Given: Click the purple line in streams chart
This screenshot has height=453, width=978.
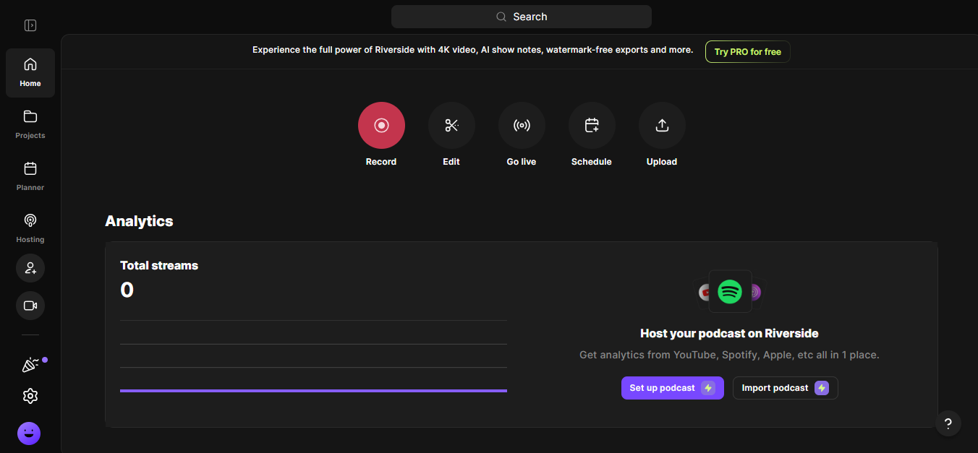Looking at the screenshot, I should click(x=313, y=391).
